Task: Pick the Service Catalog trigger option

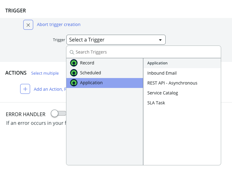Action: pos(163,93)
